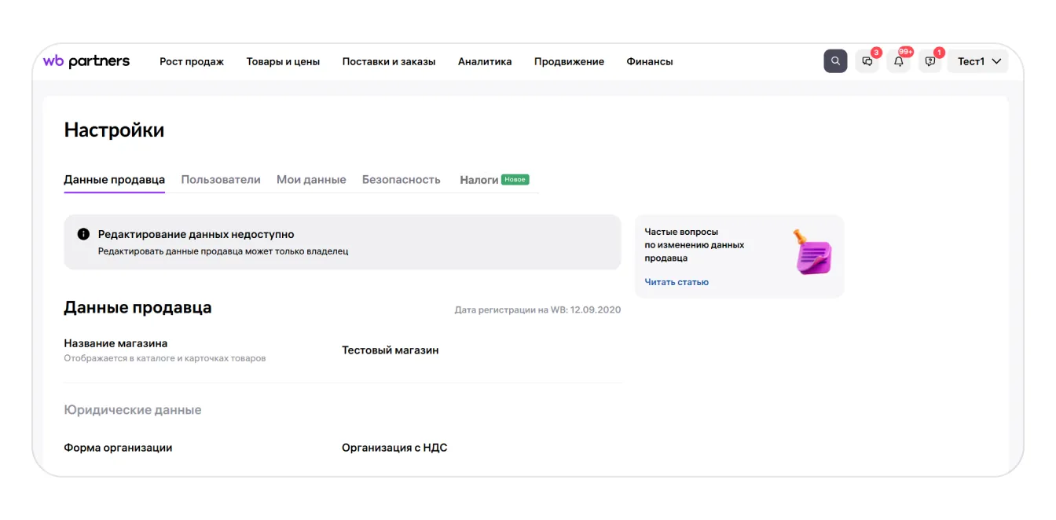This screenshot has width=1056, height=520.
Task: Open the Поставки и заказы menu
Action: [x=389, y=61]
